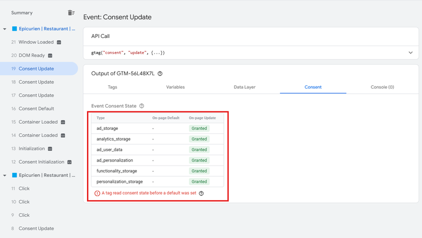422x238 pixels.
Task: Click the Summary heading in the sidebar
Action: [x=22, y=13]
